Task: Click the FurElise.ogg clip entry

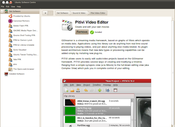Action: coord(97,125)
